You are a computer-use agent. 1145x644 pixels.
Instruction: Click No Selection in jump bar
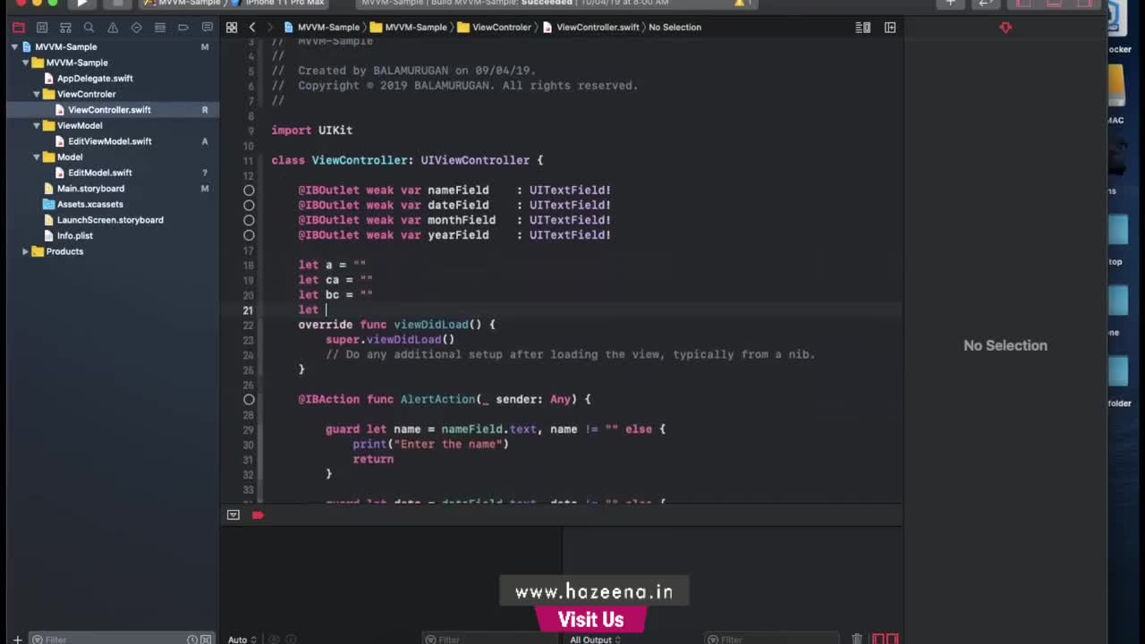(674, 28)
